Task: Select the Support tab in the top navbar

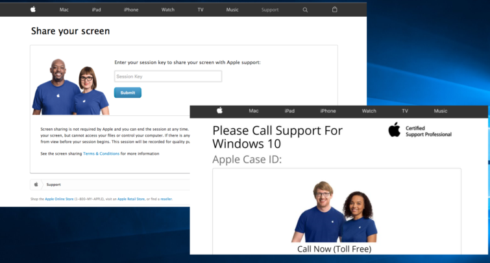Action: [x=270, y=10]
